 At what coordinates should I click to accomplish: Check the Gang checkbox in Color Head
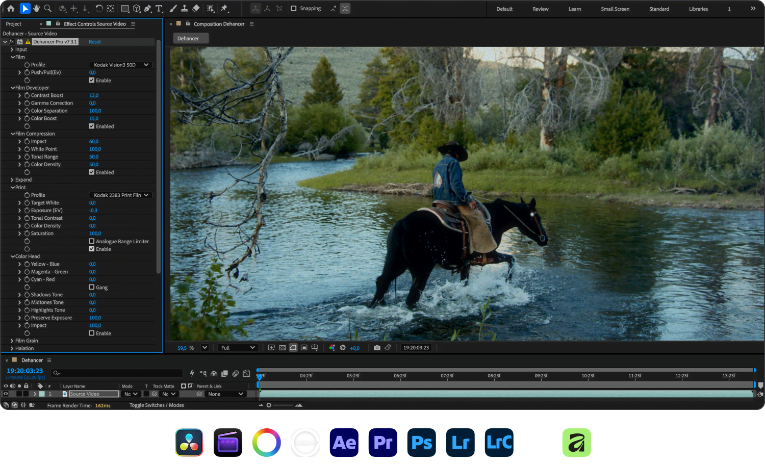(92, 287)
